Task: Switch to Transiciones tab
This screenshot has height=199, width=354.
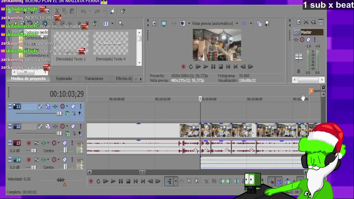Action: 94,79
